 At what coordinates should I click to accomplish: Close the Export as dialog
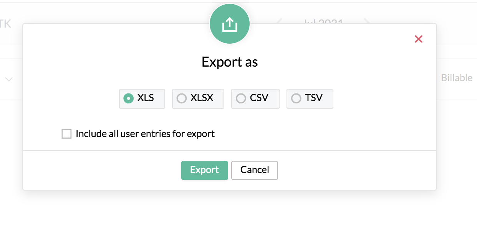(419, 39)
